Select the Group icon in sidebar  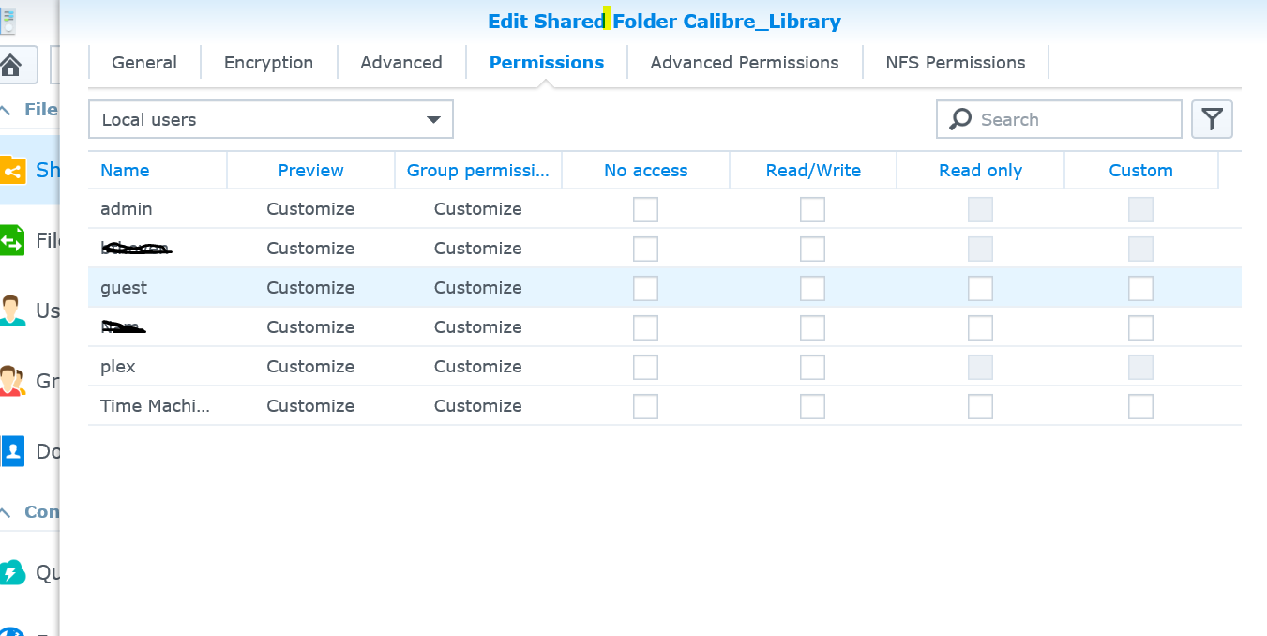11,381
